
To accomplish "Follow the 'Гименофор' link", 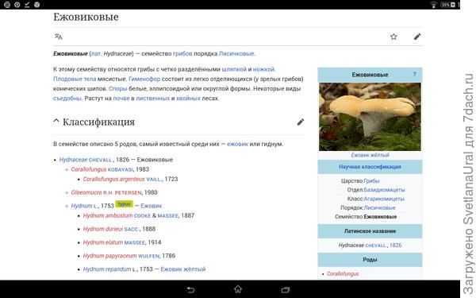I will [x=144, y=79].
